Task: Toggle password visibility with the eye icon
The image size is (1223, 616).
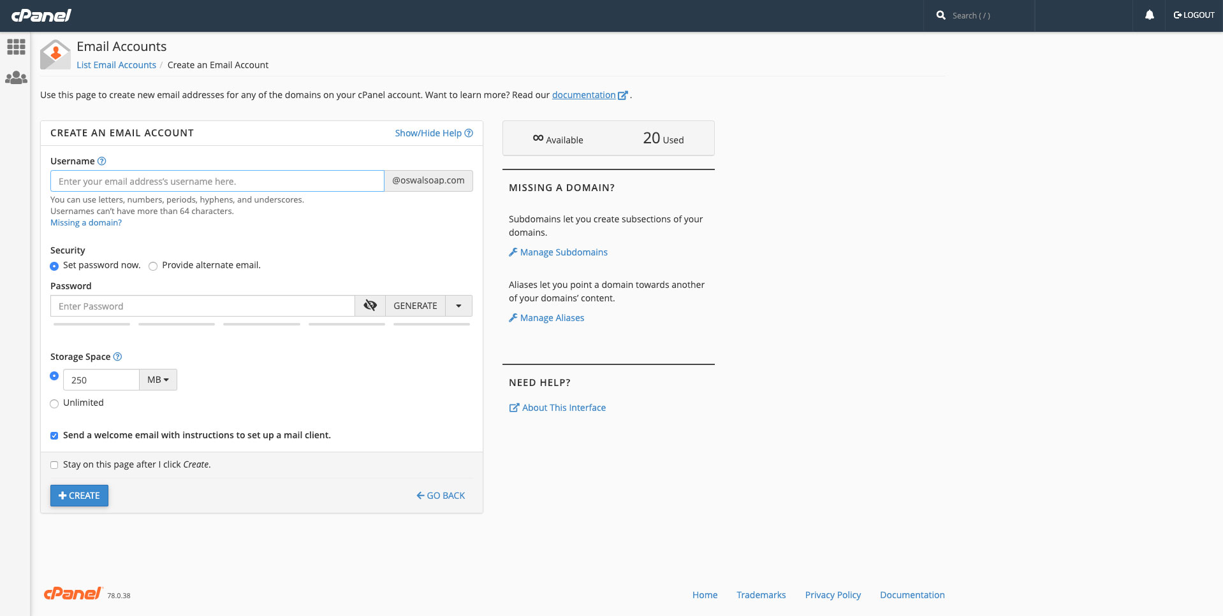Action: pos(369,306)
